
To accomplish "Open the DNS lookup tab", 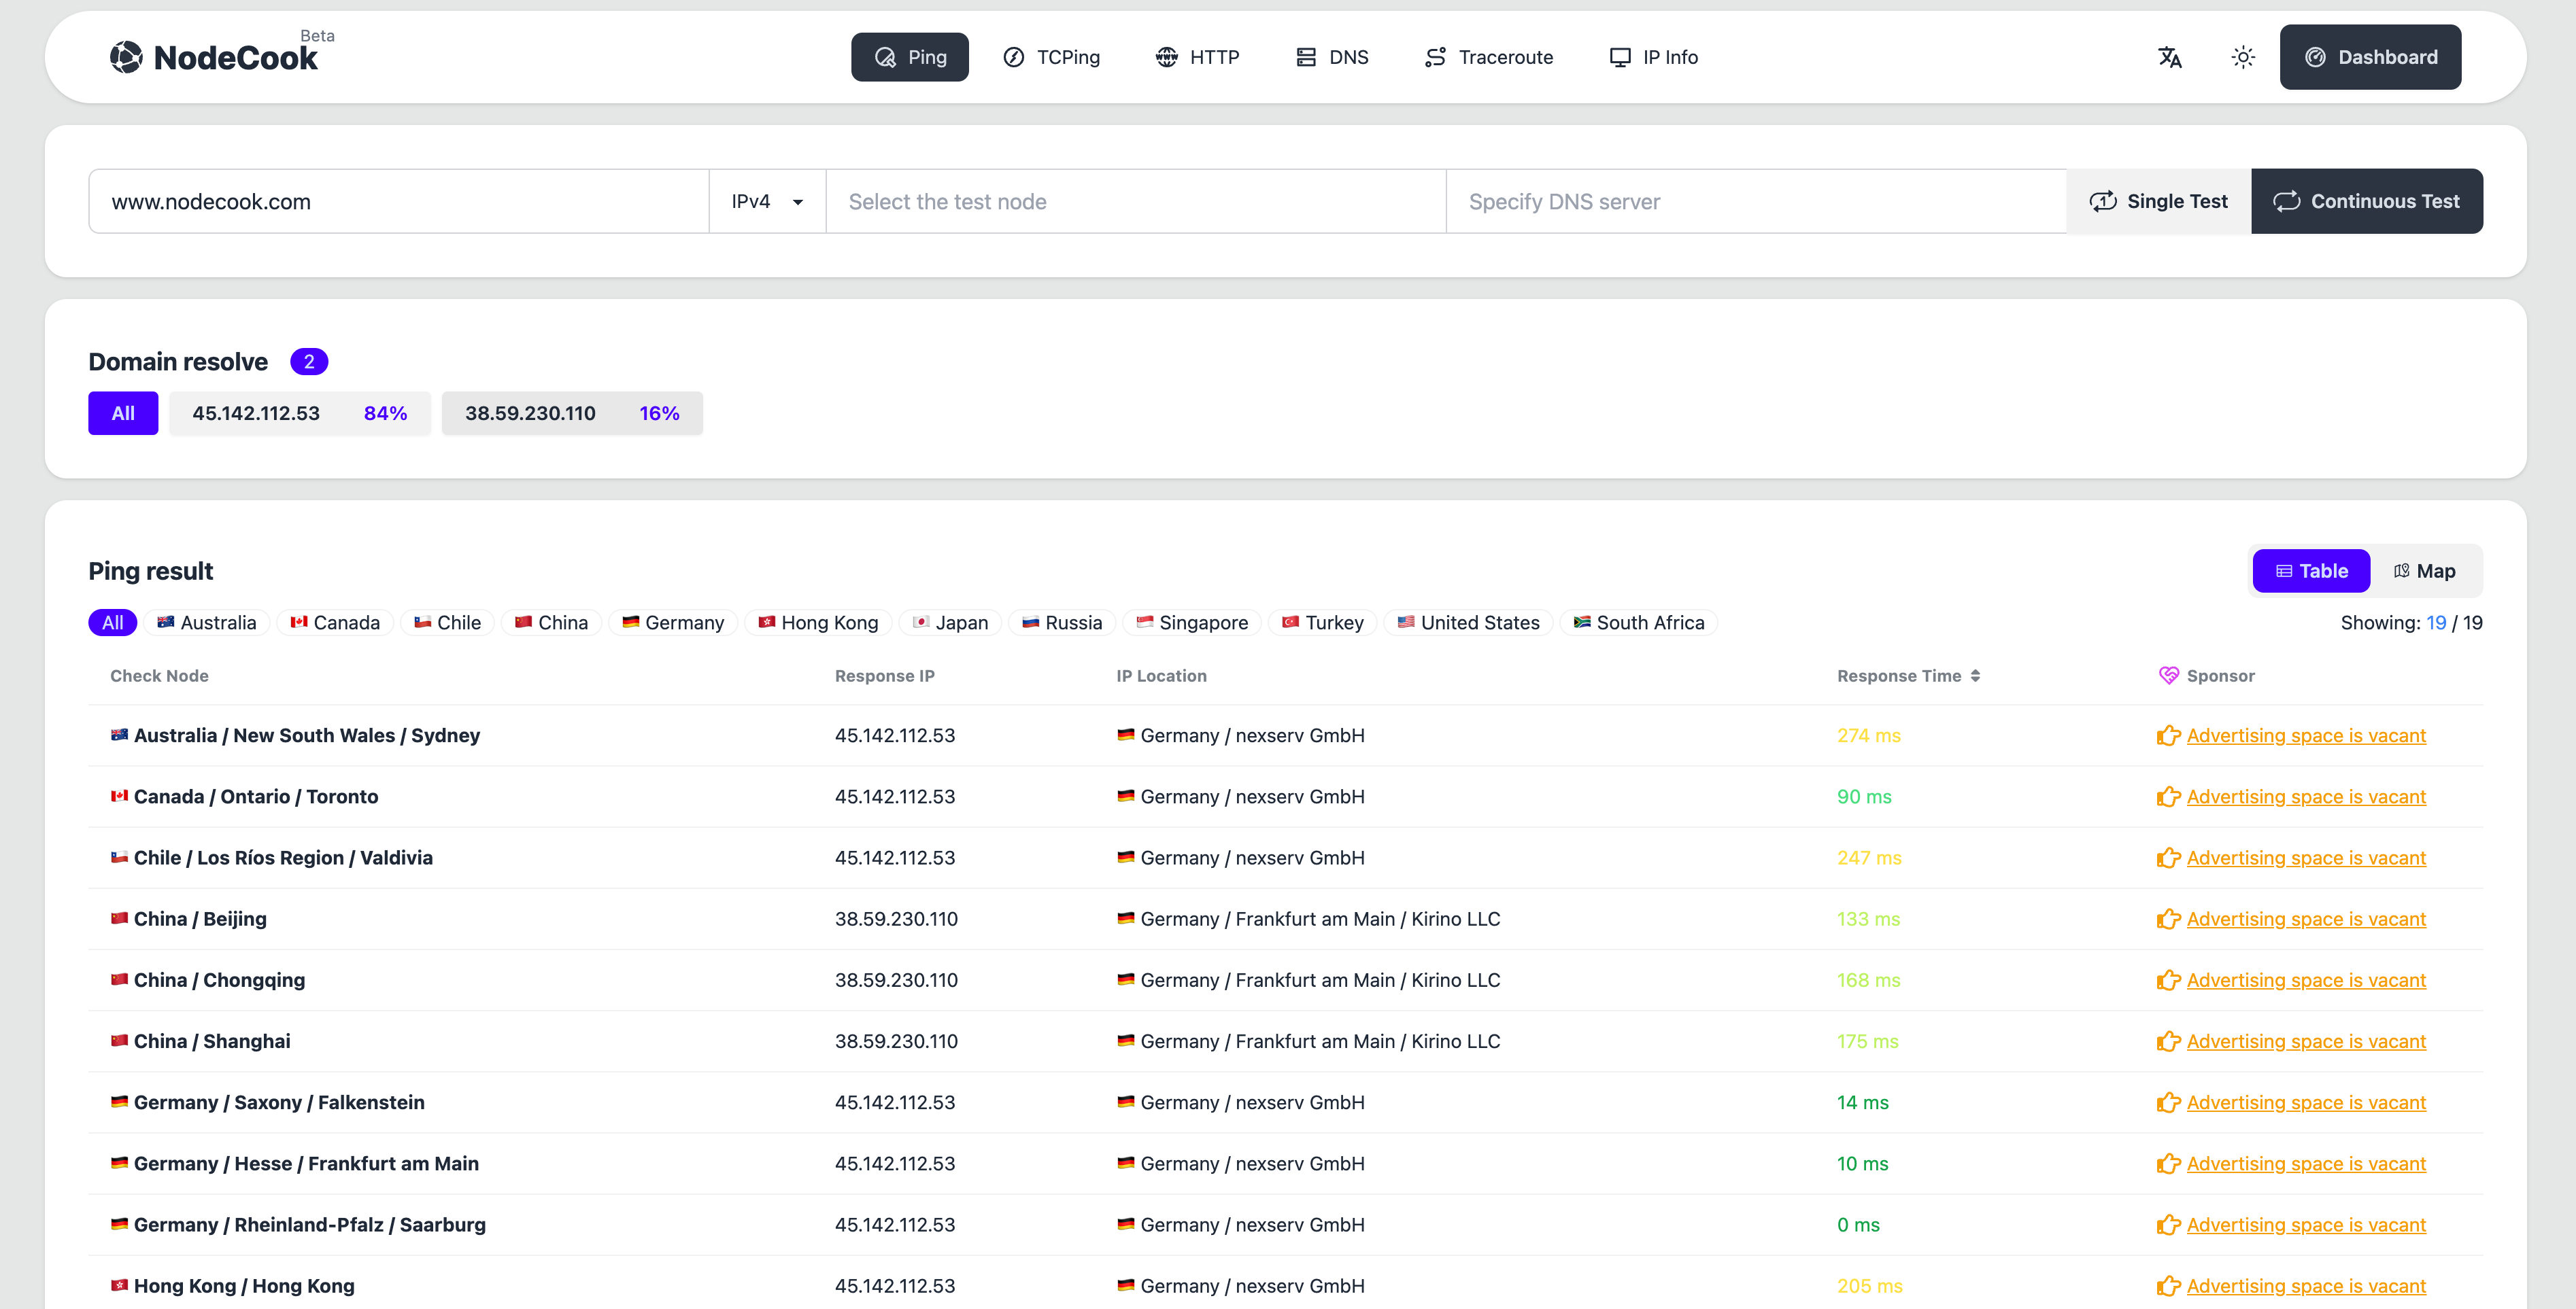I will [x=1332, y=57].
